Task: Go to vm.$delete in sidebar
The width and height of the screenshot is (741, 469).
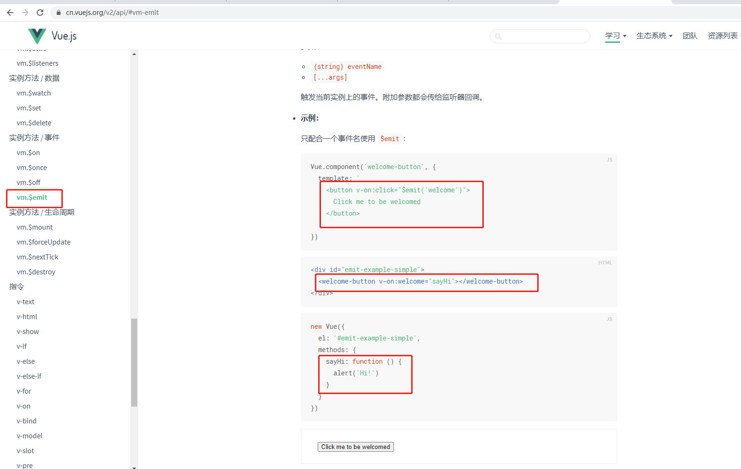Action: point(34,123)
